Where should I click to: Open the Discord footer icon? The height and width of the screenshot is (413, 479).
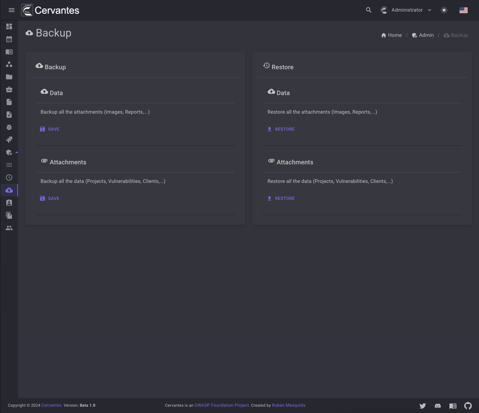coord(438,406)
